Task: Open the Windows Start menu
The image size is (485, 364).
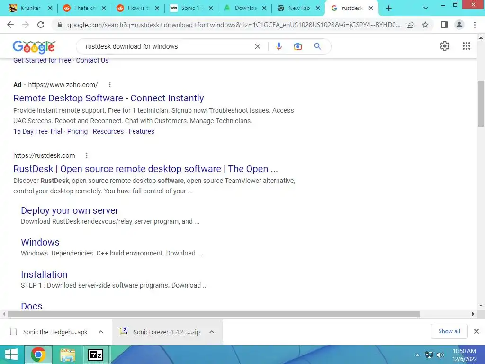Action: pyautogui.click(x=11, y=355)
